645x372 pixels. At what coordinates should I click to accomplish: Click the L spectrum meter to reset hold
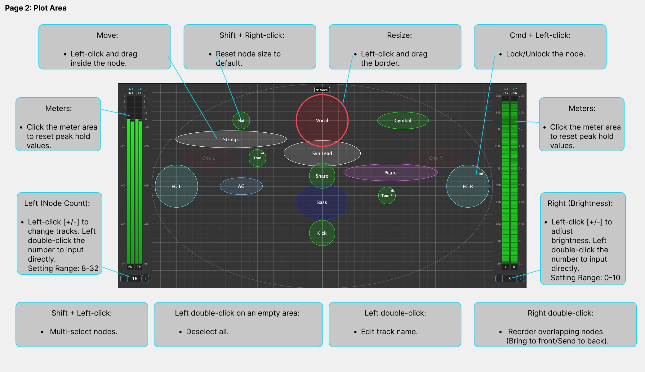[x=505, y=179]
